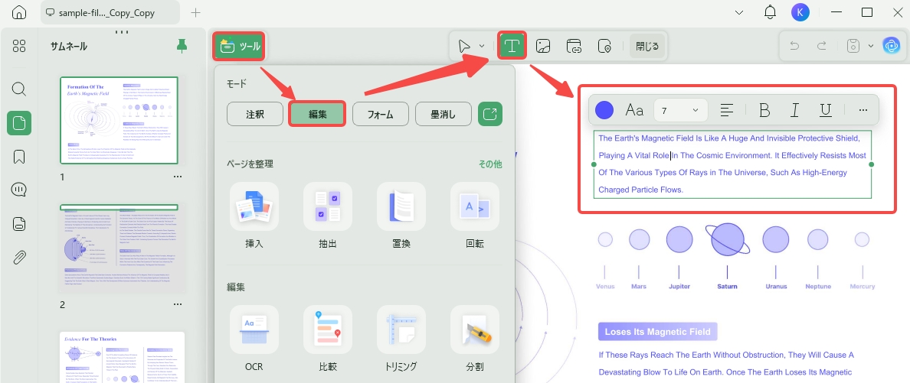Go to the Home icon
This screenshot has width=910, height=383.
19,12
